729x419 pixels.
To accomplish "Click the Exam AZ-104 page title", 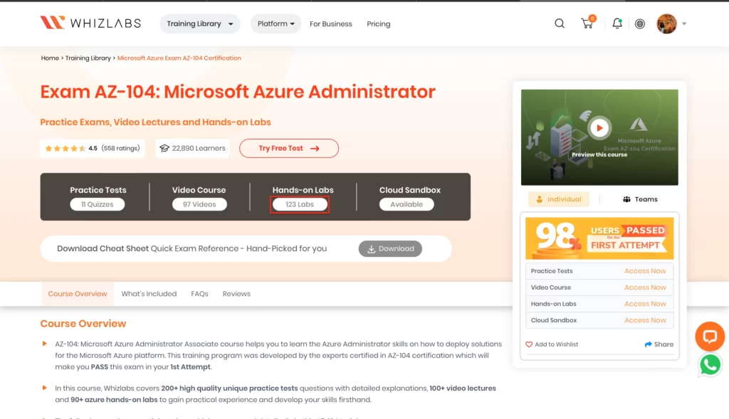I will coord(238,92).
